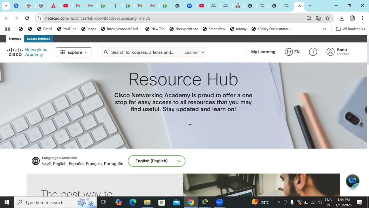The width and height of the screenshot is (369, 208).
Task: Translate this page with Google Translate icon
Action: [318, 18]
